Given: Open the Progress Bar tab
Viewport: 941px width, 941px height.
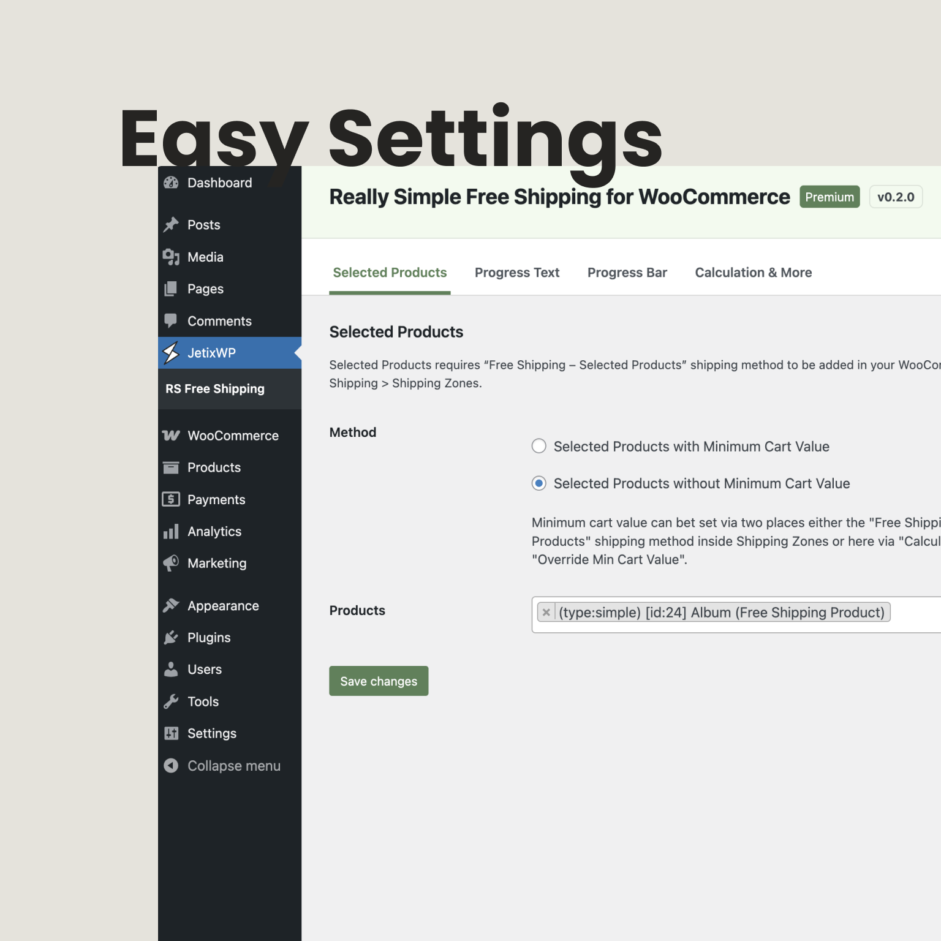Looking at the screenshot, I should [627, 273].
